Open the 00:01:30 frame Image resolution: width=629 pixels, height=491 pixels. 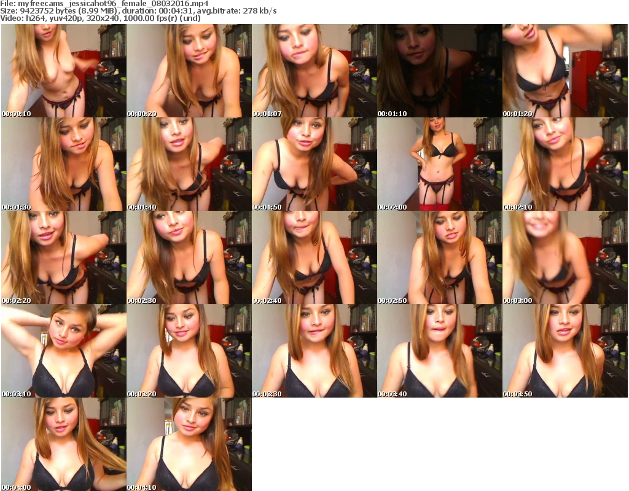[63, 164]
